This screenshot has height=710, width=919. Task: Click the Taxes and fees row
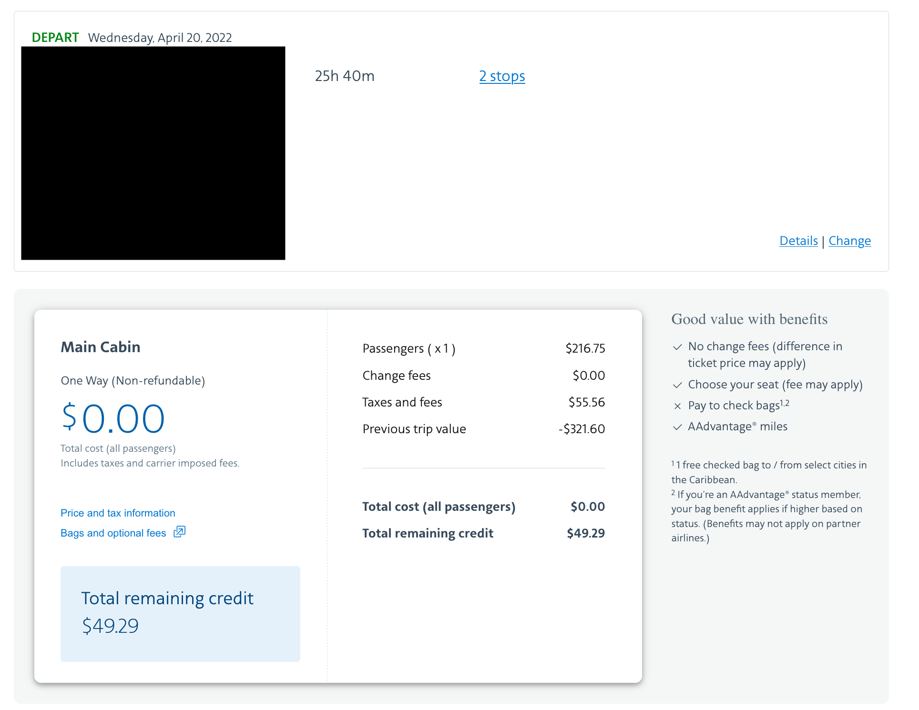coord(402,402)
